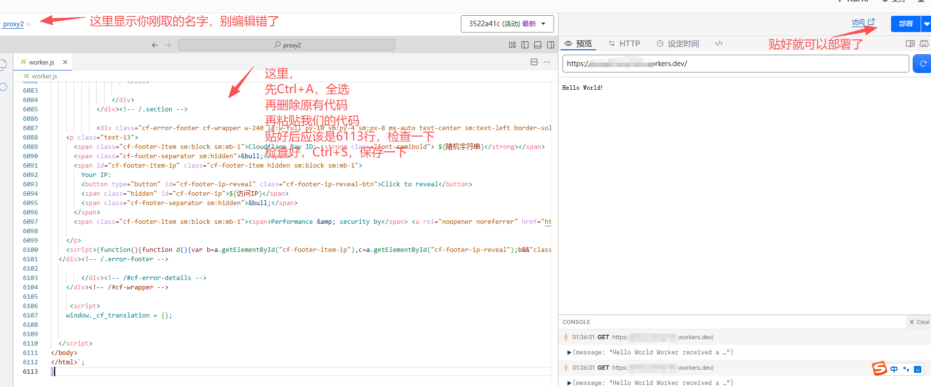The image size is (931, 387).
Task: Open the explorer files icon in sidebar
Action: (3, 64)
